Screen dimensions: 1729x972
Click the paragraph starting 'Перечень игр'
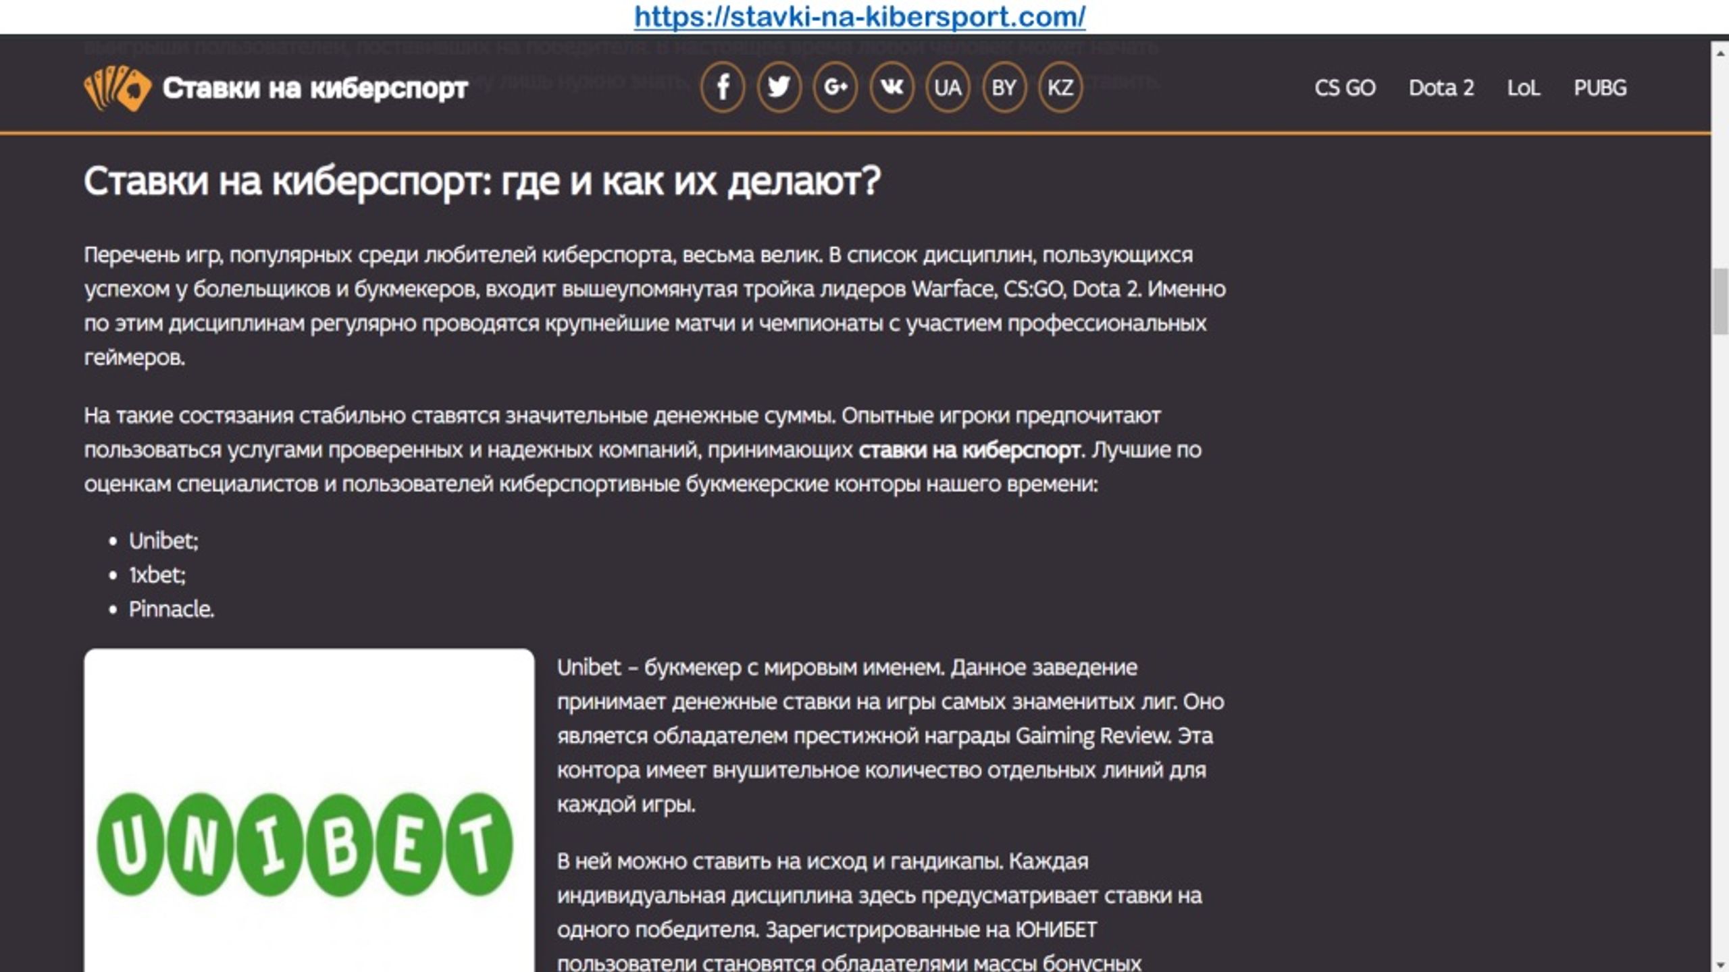point(655,306)
